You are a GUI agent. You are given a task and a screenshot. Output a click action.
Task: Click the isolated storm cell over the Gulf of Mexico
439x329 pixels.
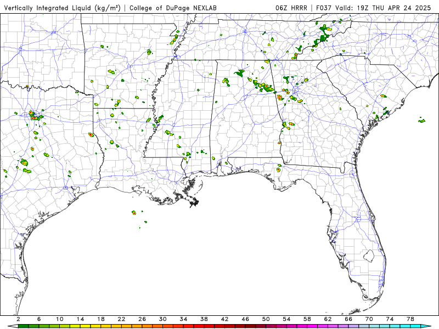tap(134, 213)
